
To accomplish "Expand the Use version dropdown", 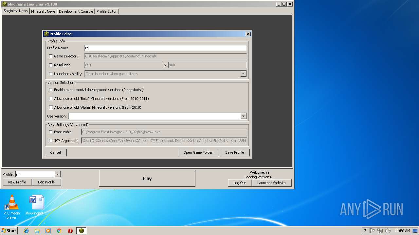I will (x=243, y=116).
